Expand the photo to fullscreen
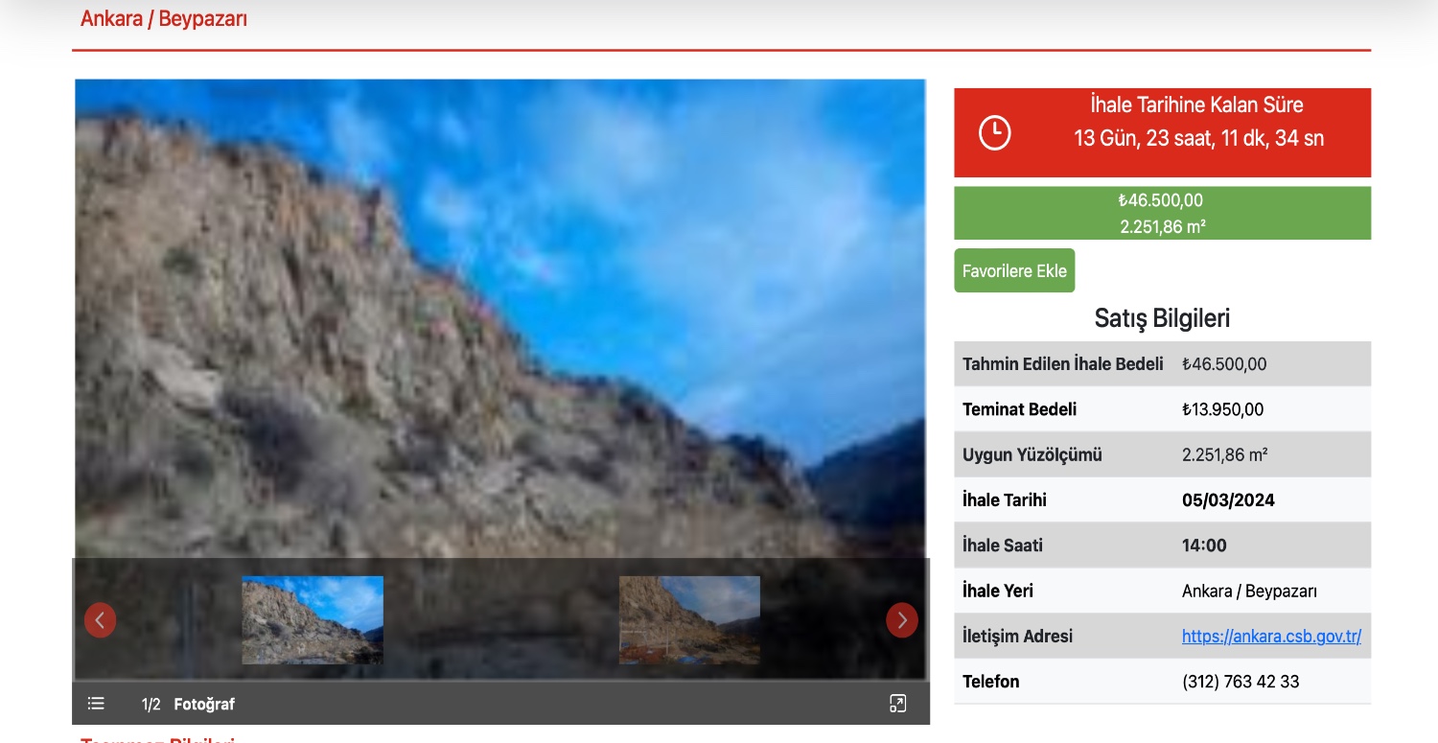The width and height of the screenshot is (1438, 743). pos(897,704)
